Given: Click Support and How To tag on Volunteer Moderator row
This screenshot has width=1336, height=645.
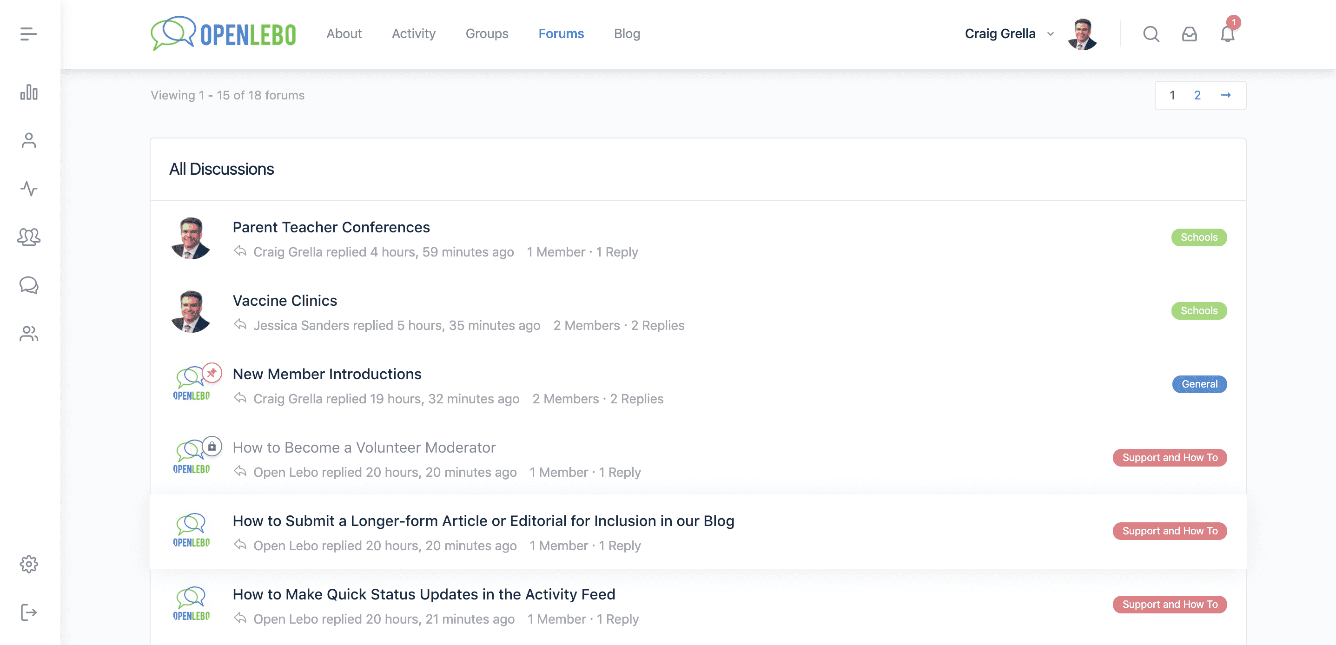Looking at the screenshot, I should [x=1170, y=458].
